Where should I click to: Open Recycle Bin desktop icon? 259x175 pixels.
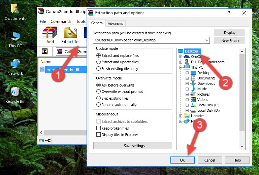click(15, 95)
